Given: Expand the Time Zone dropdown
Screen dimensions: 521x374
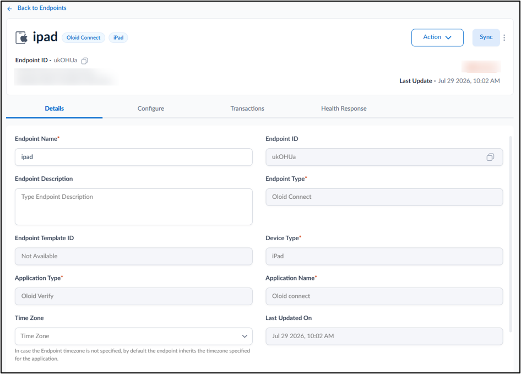Looking at the screenshot, I should (134, 336).
